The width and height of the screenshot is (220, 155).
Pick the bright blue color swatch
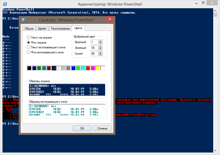click(74, 68)
